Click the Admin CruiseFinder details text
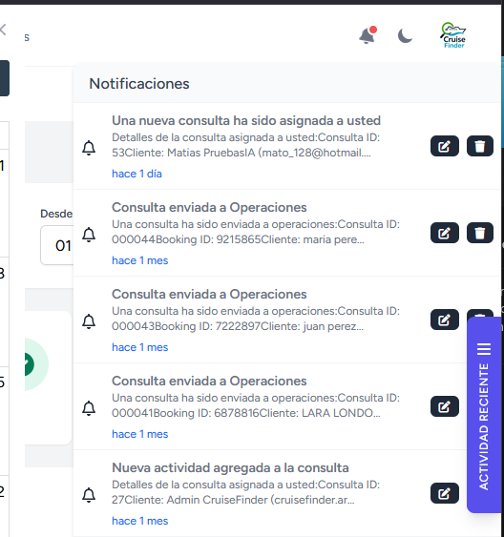Image resolution: width=504 pixels, height=537 pixels. [x=245, y=492]
